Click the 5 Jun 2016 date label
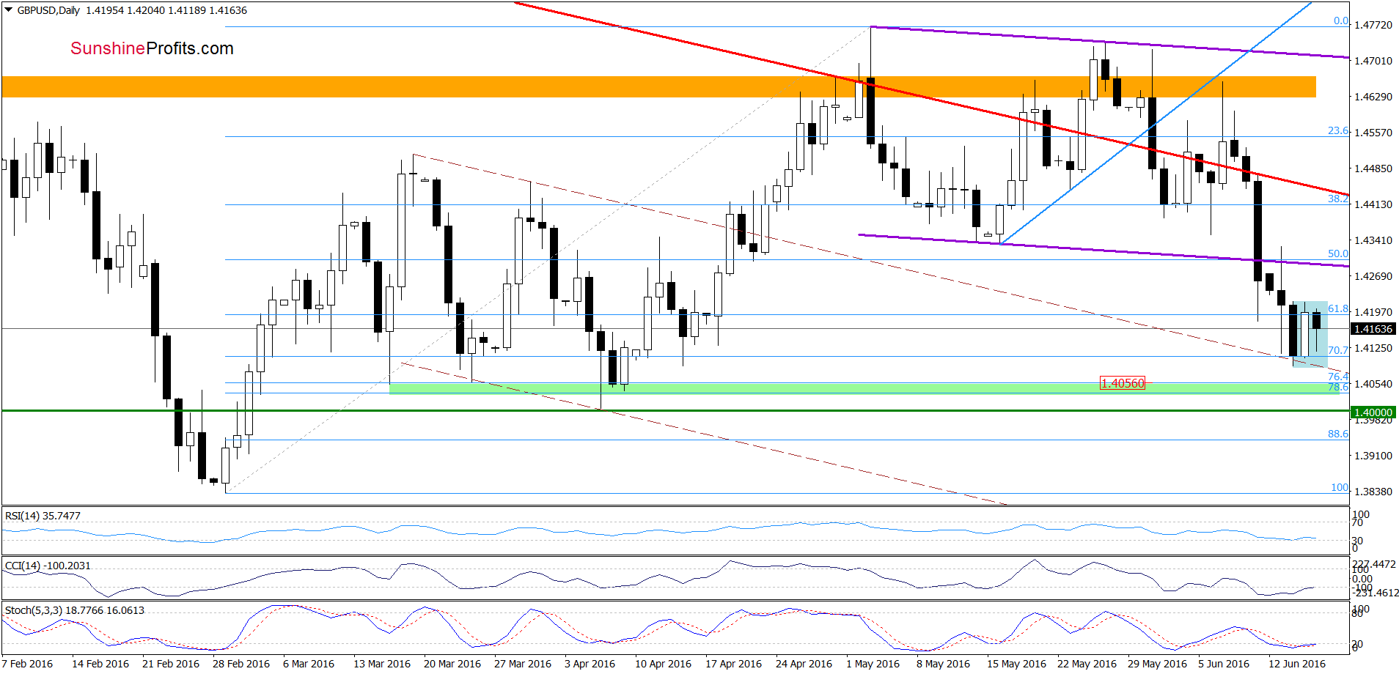 tap(1224, 664)
